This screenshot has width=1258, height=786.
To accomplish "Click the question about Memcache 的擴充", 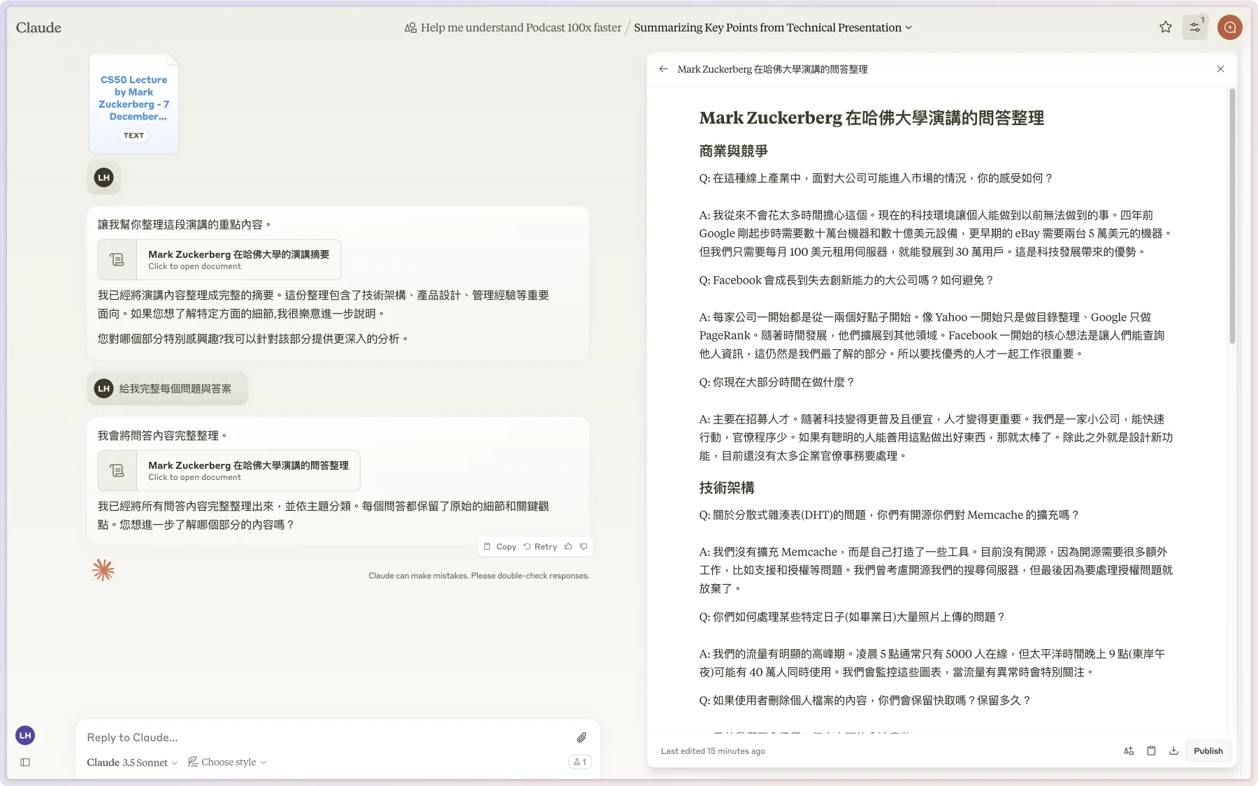I will [889, 515].
